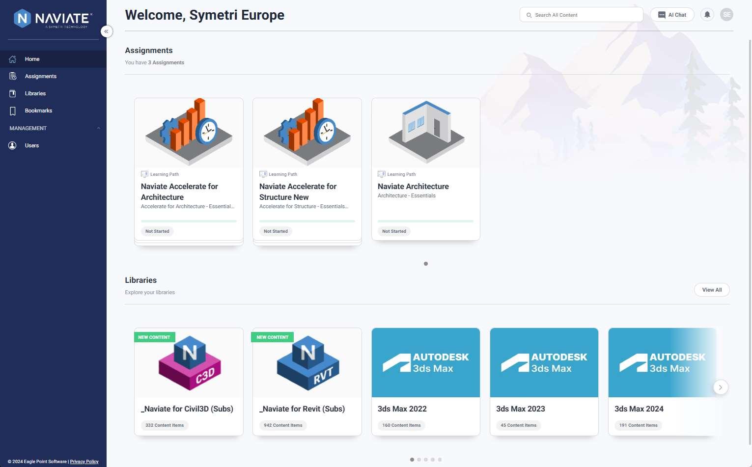Select the fifth Libraries carousel page dot
The image size is (752, 467).
pos(440,460)
